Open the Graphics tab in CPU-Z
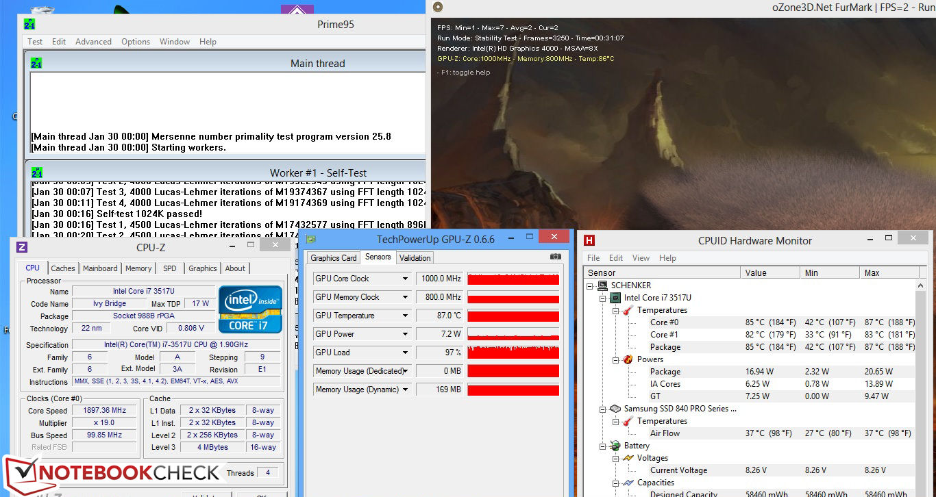Viewport: 936px width, 497px height. coord(203,268)
